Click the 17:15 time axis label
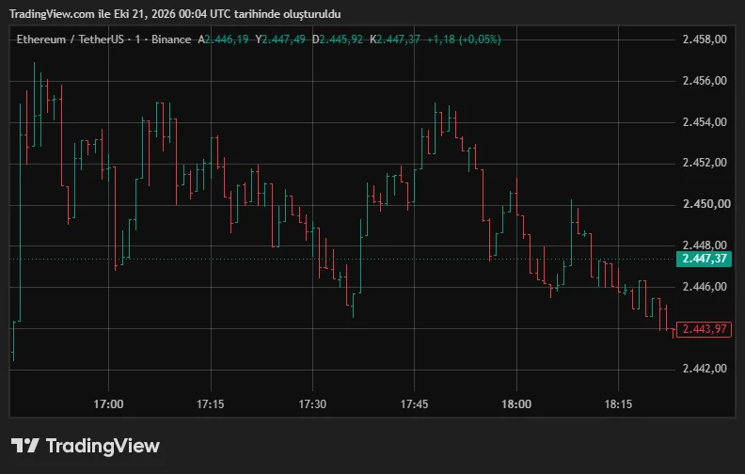The width and height of the screenshot is (745, 474). point(210,404)
